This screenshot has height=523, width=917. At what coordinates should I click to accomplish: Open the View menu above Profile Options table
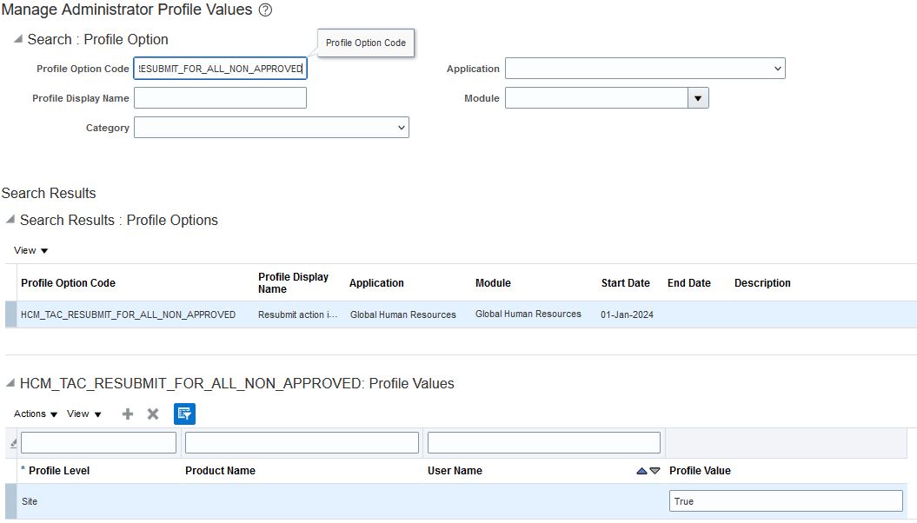pyautogui.click(x=31, y=250)
